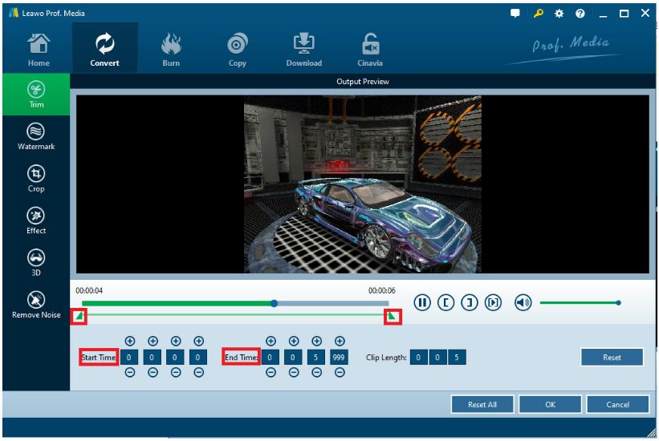
Task: Pause the video preview playback
Action: point(422,302)
